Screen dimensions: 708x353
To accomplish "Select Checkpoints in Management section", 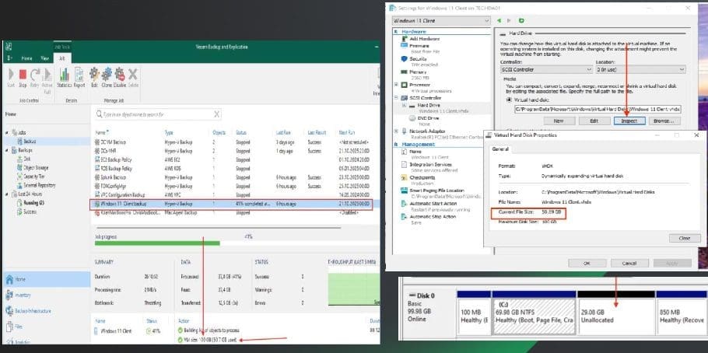I will pos(422,177).
